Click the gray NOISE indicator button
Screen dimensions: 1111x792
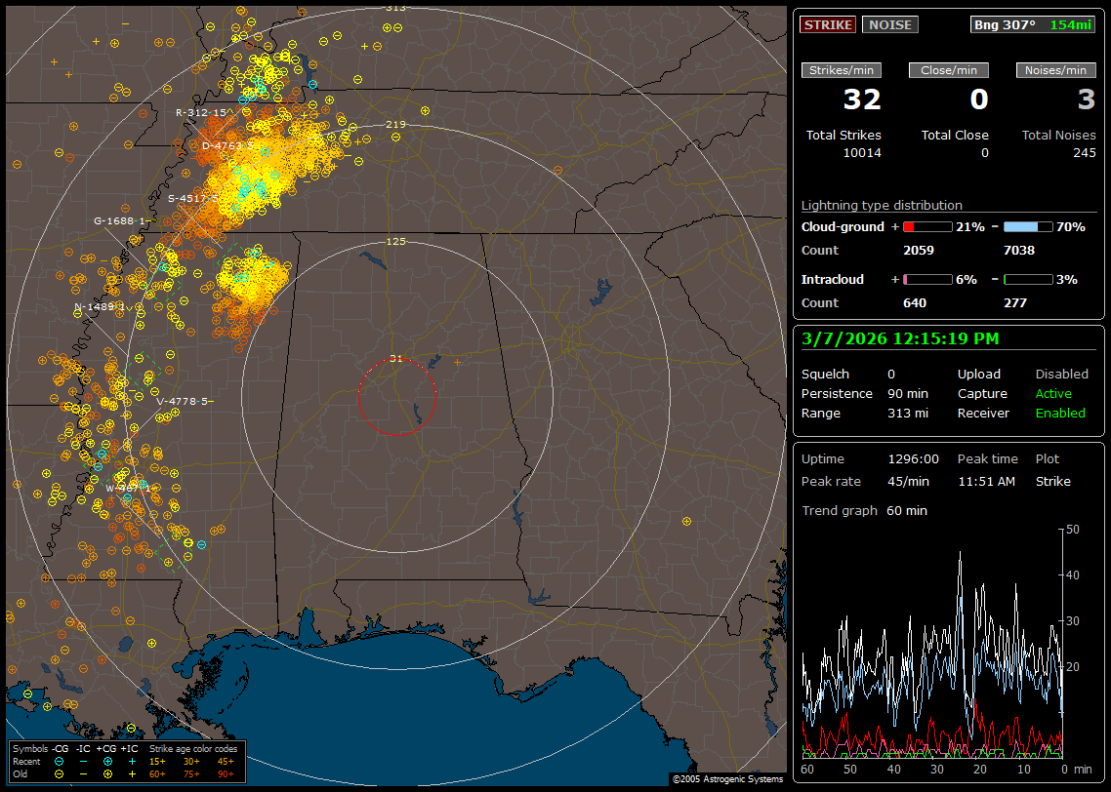coord(889,25)
